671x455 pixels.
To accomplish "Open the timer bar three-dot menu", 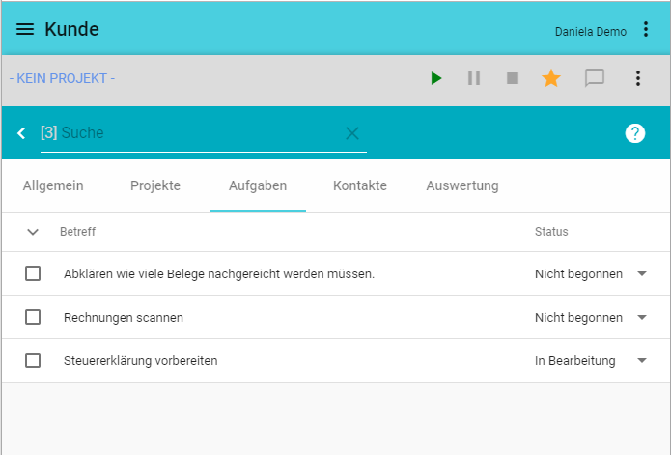I will 637,78.
